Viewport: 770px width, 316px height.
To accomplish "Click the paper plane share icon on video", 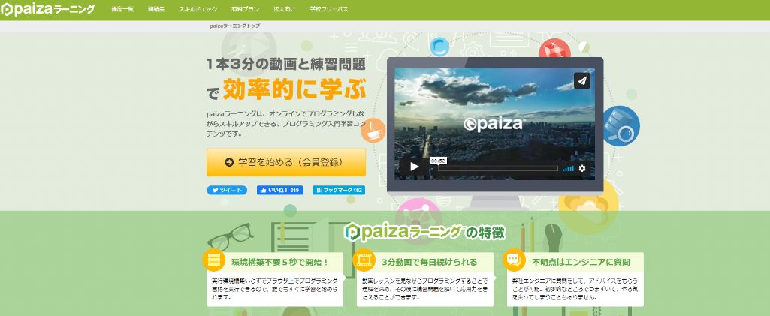I will [582, 80].
